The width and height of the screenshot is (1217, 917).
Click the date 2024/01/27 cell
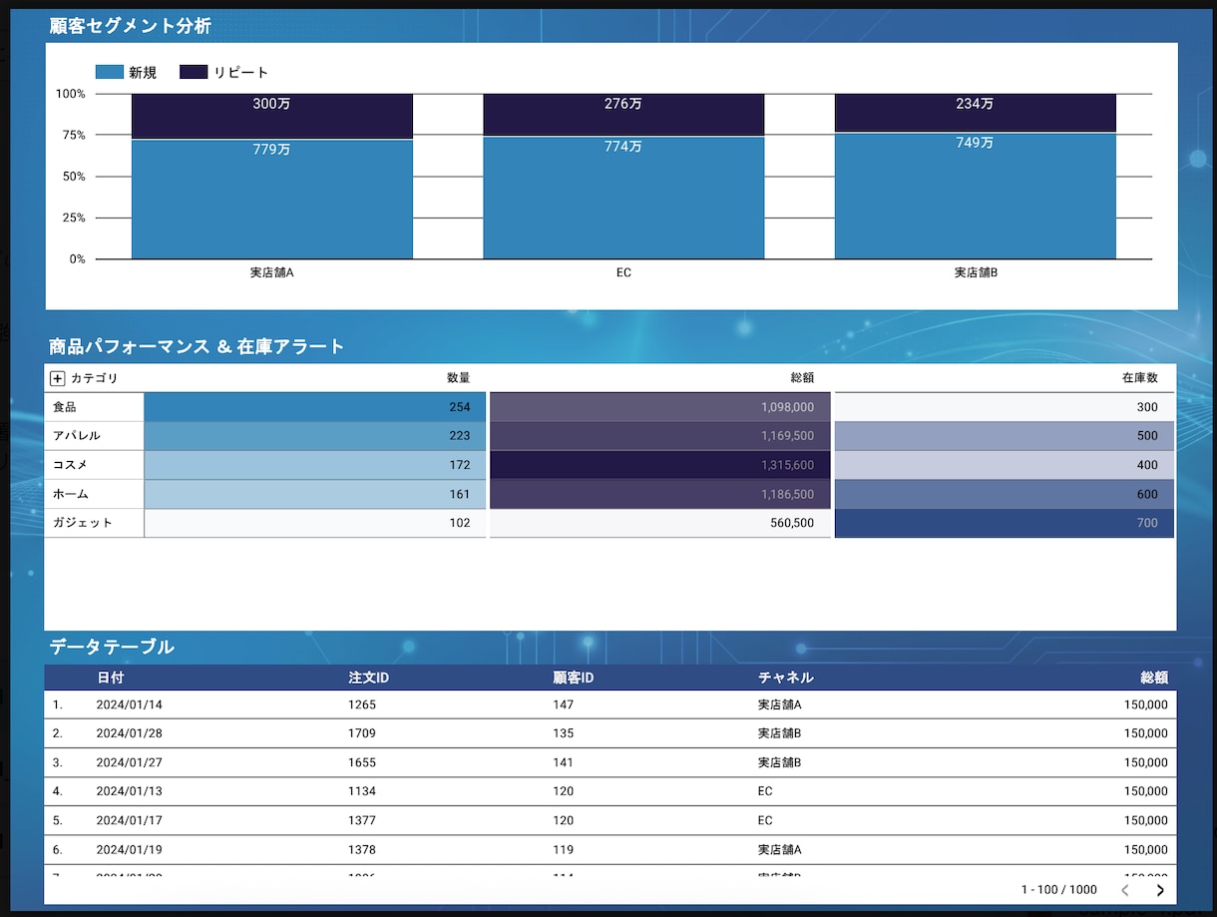pyautogui.click(x=129, y=762)
